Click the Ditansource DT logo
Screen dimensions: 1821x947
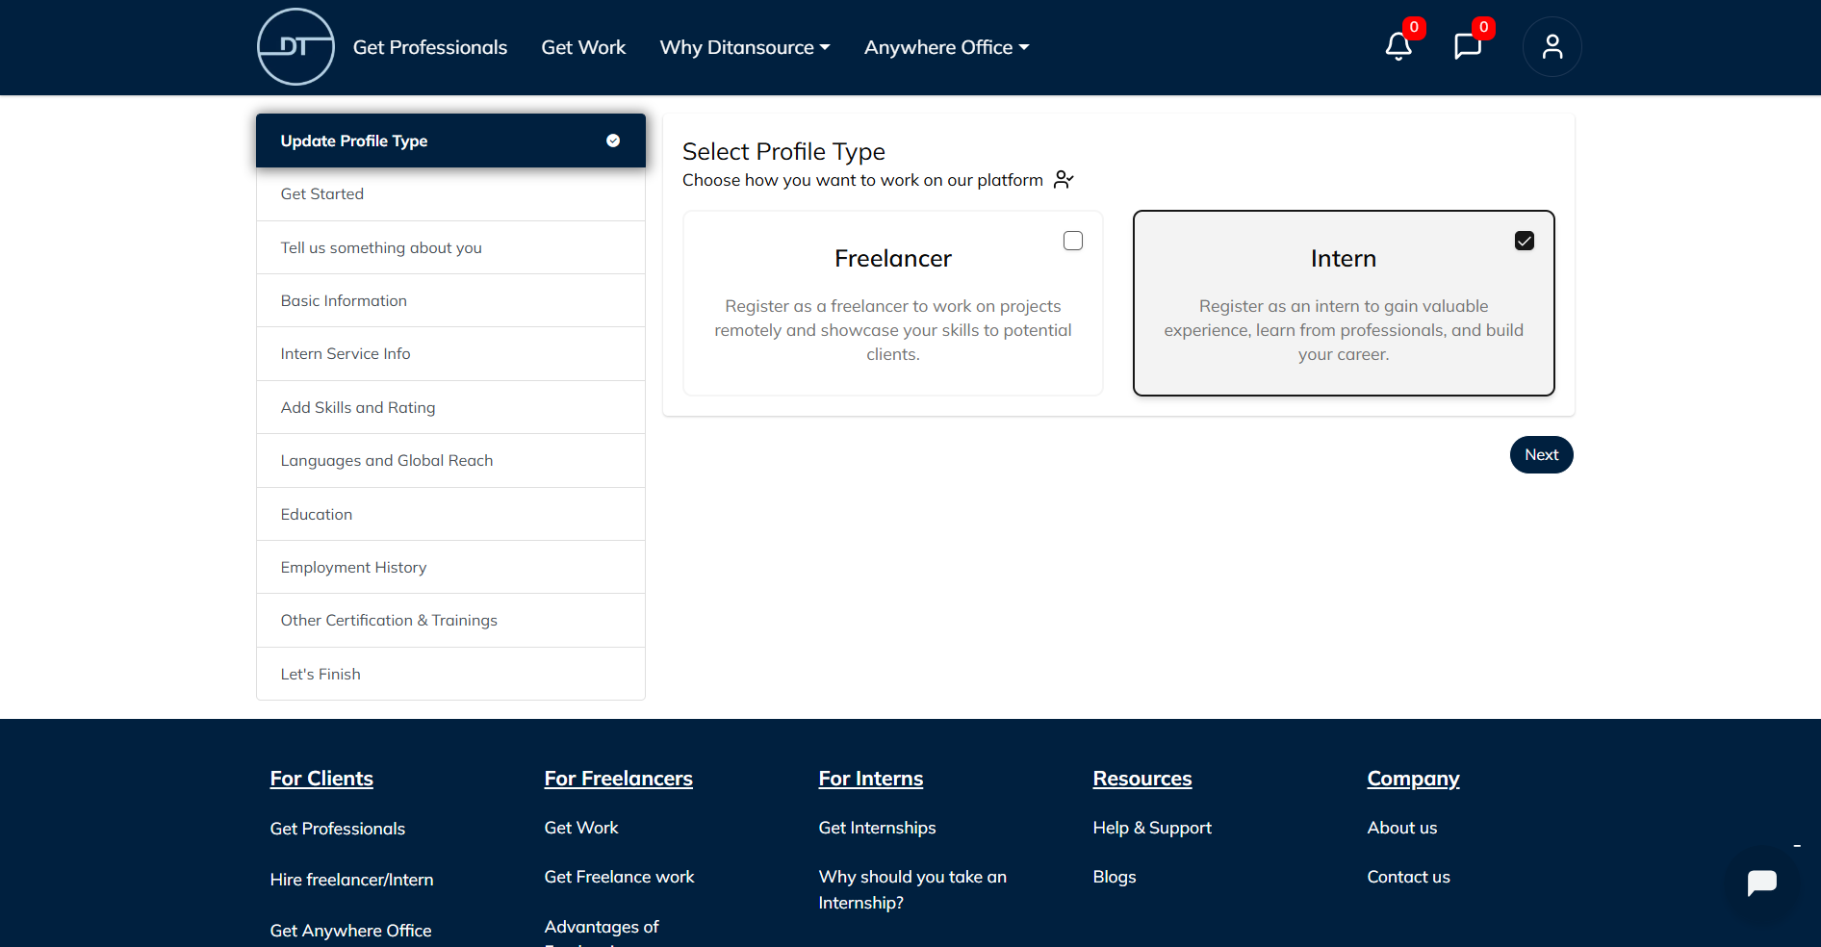tap(295, 46)
